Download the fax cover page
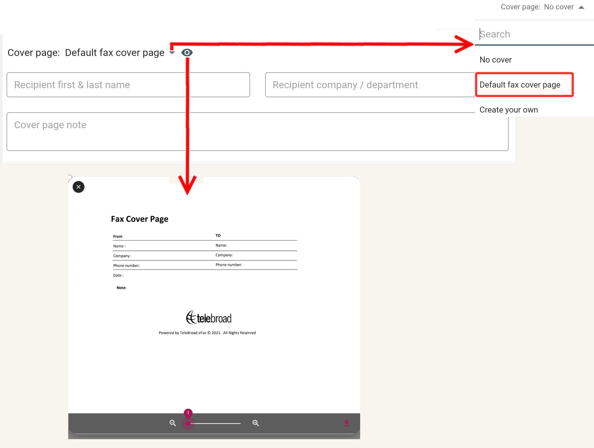594x448 pixels. click(x=346, y=423)
